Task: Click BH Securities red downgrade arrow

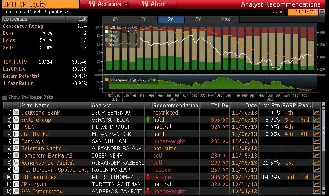Action: click(148, 177)
